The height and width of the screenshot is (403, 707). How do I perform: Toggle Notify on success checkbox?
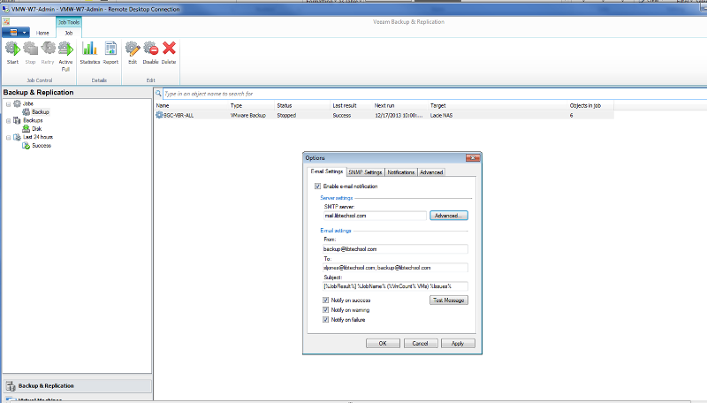[325, 300]
